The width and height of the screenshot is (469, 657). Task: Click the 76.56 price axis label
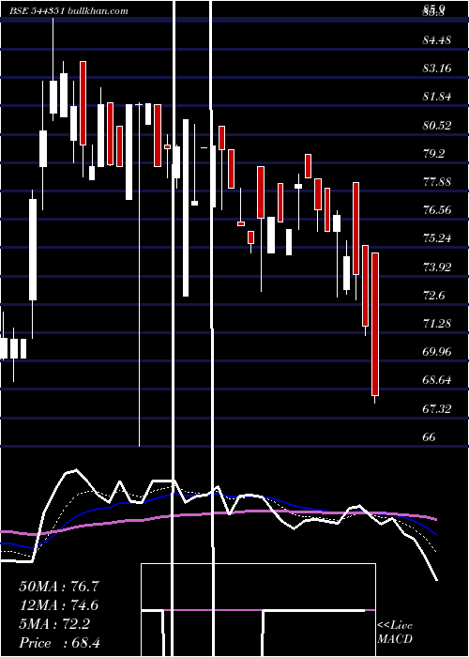click(x=437, y=210)
